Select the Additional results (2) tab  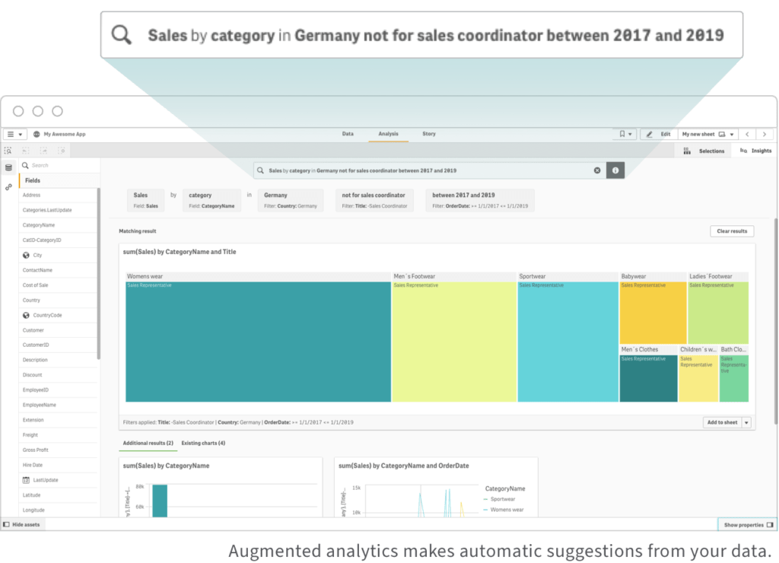148,444
